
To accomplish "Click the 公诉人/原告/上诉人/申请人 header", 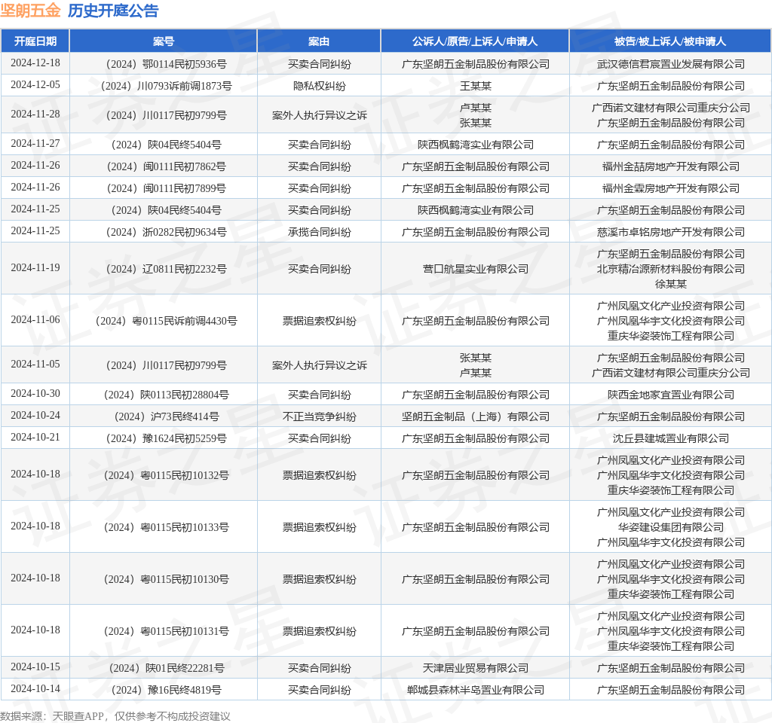I will (x=475, y=41).
